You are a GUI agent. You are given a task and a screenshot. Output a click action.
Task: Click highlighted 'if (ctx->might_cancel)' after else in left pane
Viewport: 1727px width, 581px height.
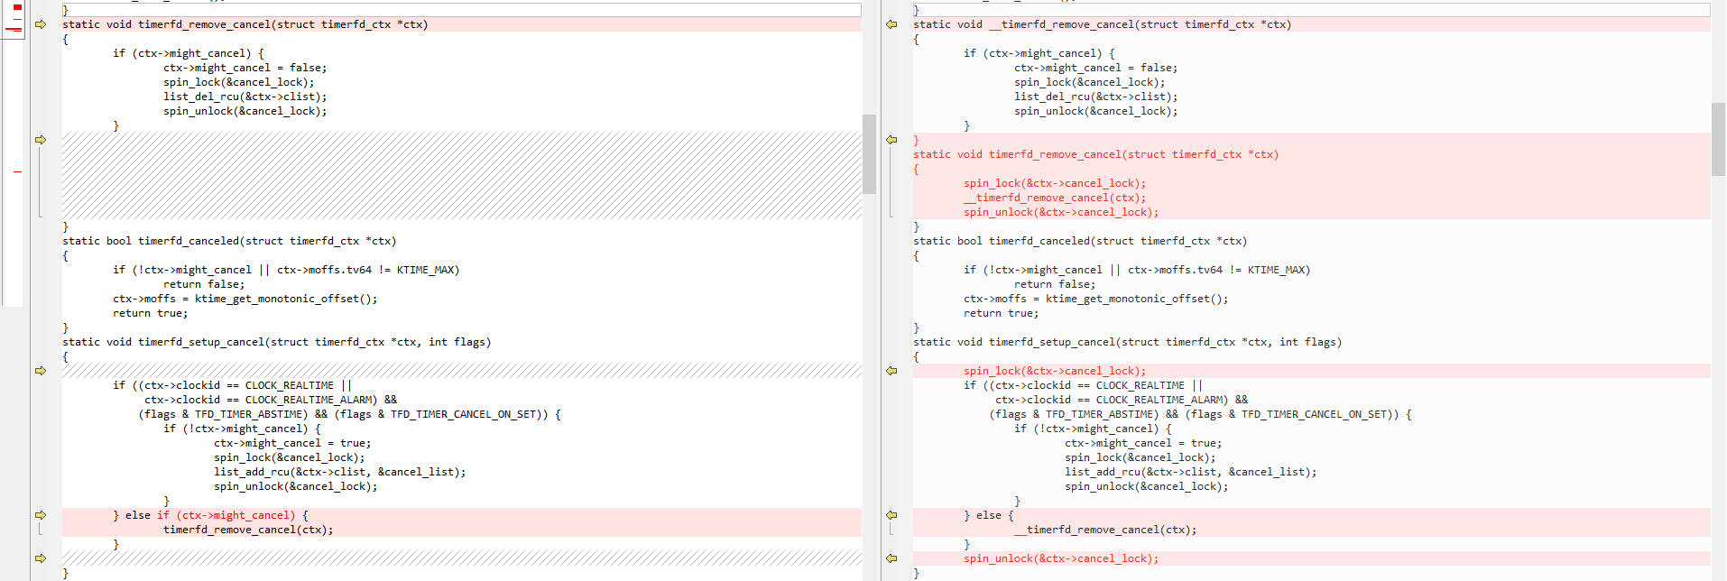[x=226, y=515]
